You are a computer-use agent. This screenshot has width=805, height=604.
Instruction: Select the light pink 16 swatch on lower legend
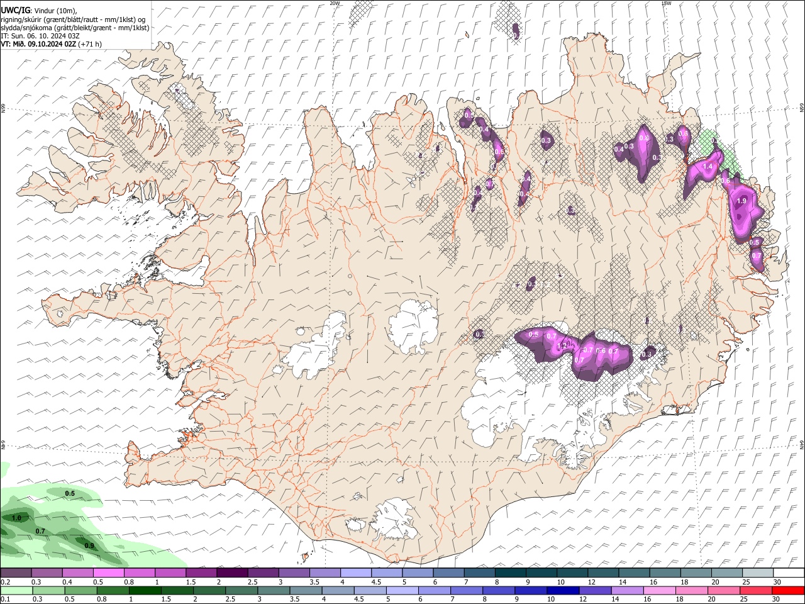pyautogui.click(x=658, y=590)
